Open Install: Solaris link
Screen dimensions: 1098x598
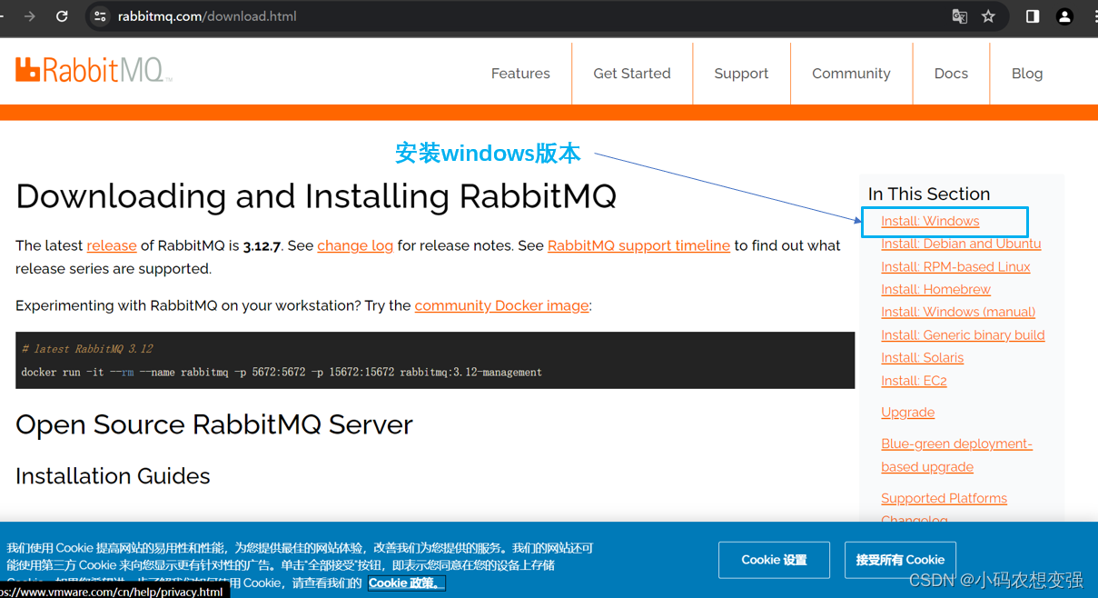click(922, 357)
